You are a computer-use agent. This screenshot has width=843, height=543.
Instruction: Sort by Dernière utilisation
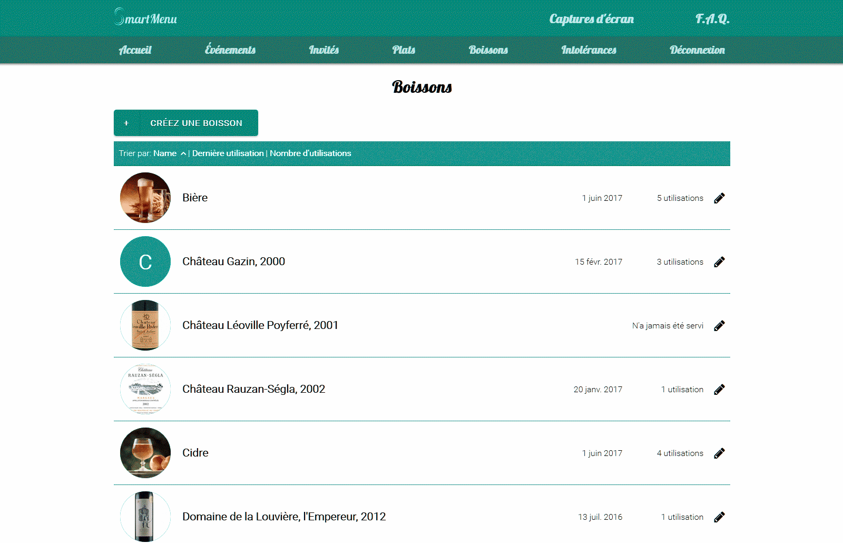click(x=228, y=153)
